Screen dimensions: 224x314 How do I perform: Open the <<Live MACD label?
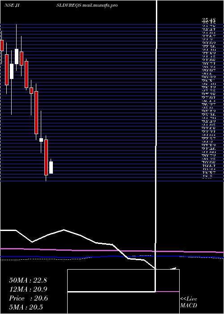pyautogui.click(x=189, y=302)
